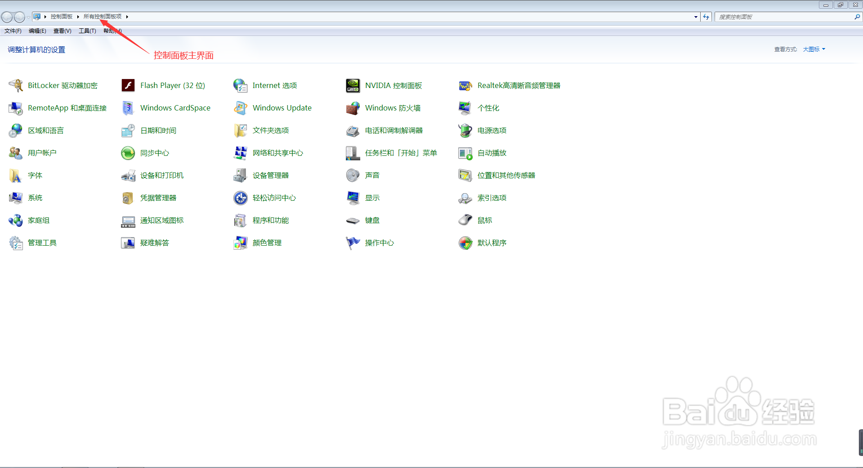Click the 轻松访问中心 icon
Image resolution: width=863 pixels, height=468 pixels.
(x=241, y=198)
